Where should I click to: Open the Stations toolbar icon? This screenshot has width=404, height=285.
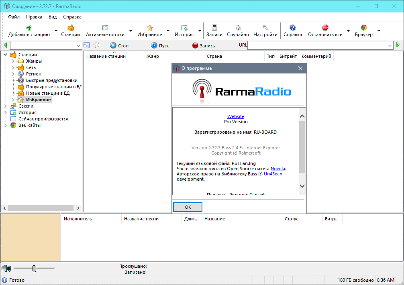[70, 28]
